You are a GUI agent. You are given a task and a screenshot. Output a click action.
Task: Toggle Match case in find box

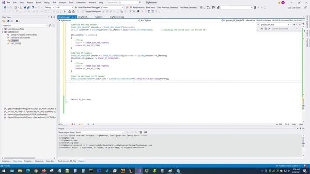262,29
